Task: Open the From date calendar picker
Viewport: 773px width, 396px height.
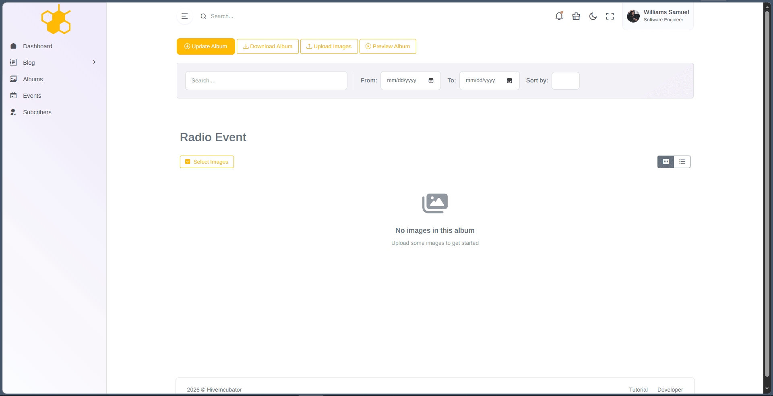Action: pyautogui.click(x=431, y=81)
